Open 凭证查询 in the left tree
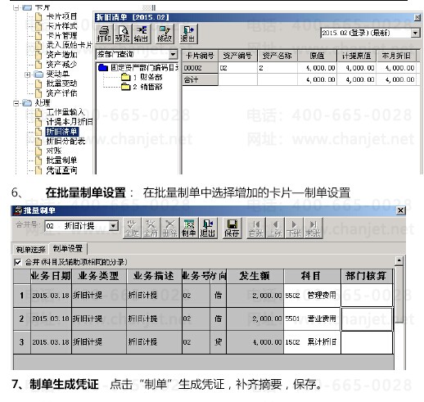The width and height of the screenshot is (424, 402). pos(61,170)
